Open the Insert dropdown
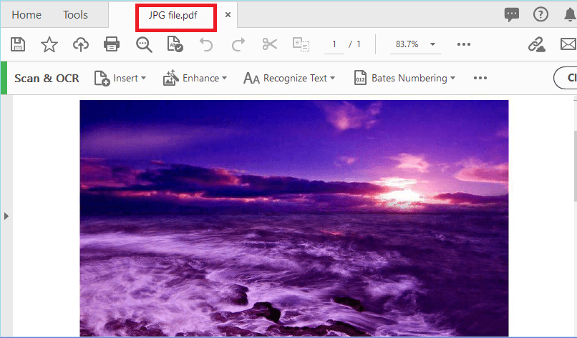Image resolution: width=577 pixels, height=338 pixels. [120, 79]
